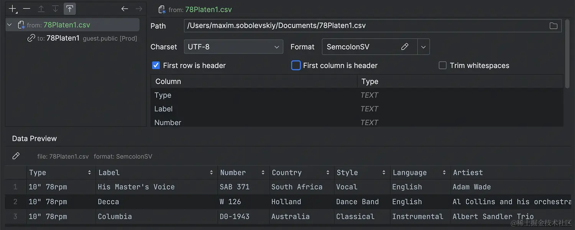Screen dimensions: 575x230
Task: Sort by the Label column arrows
Action: (211, 172)
